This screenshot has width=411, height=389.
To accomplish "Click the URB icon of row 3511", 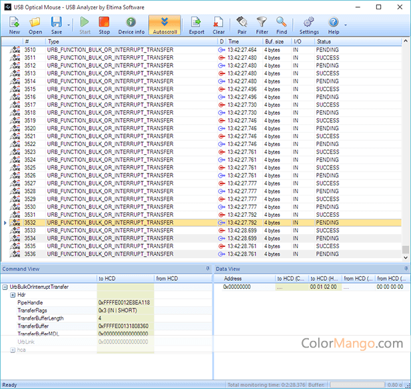I will [x=15, y=57].
